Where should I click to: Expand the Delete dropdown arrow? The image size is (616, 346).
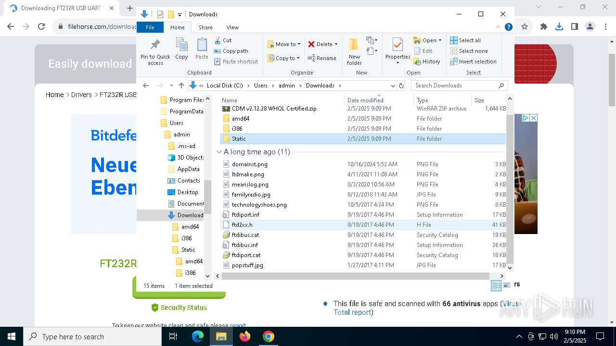point(336,44)
